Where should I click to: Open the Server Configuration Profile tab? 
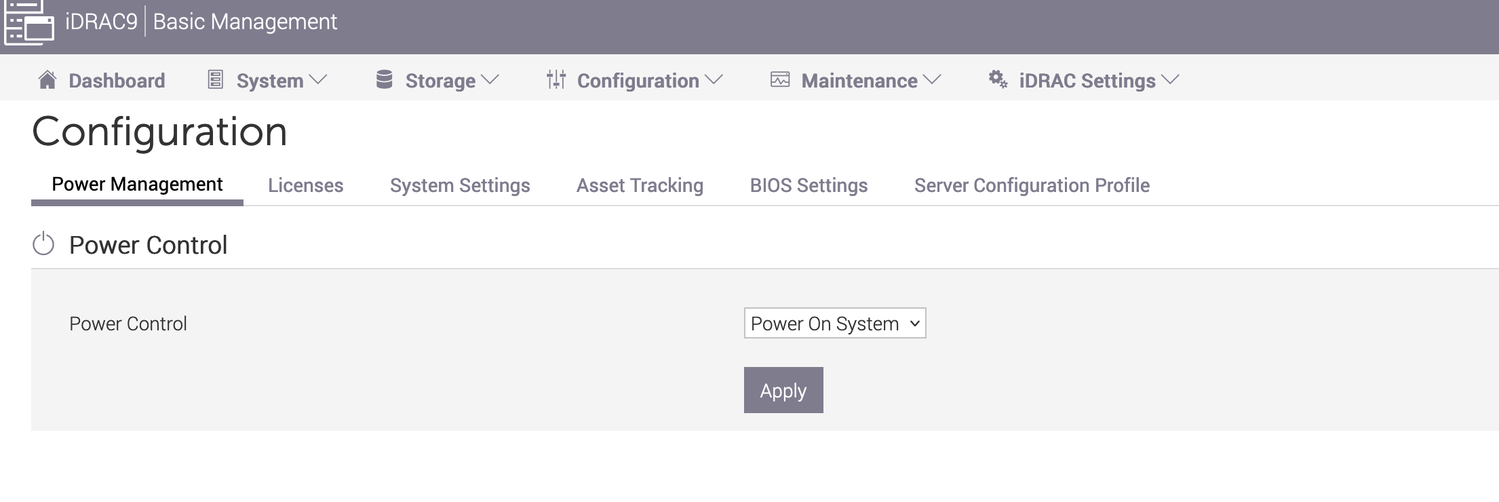coord(1032,185)
